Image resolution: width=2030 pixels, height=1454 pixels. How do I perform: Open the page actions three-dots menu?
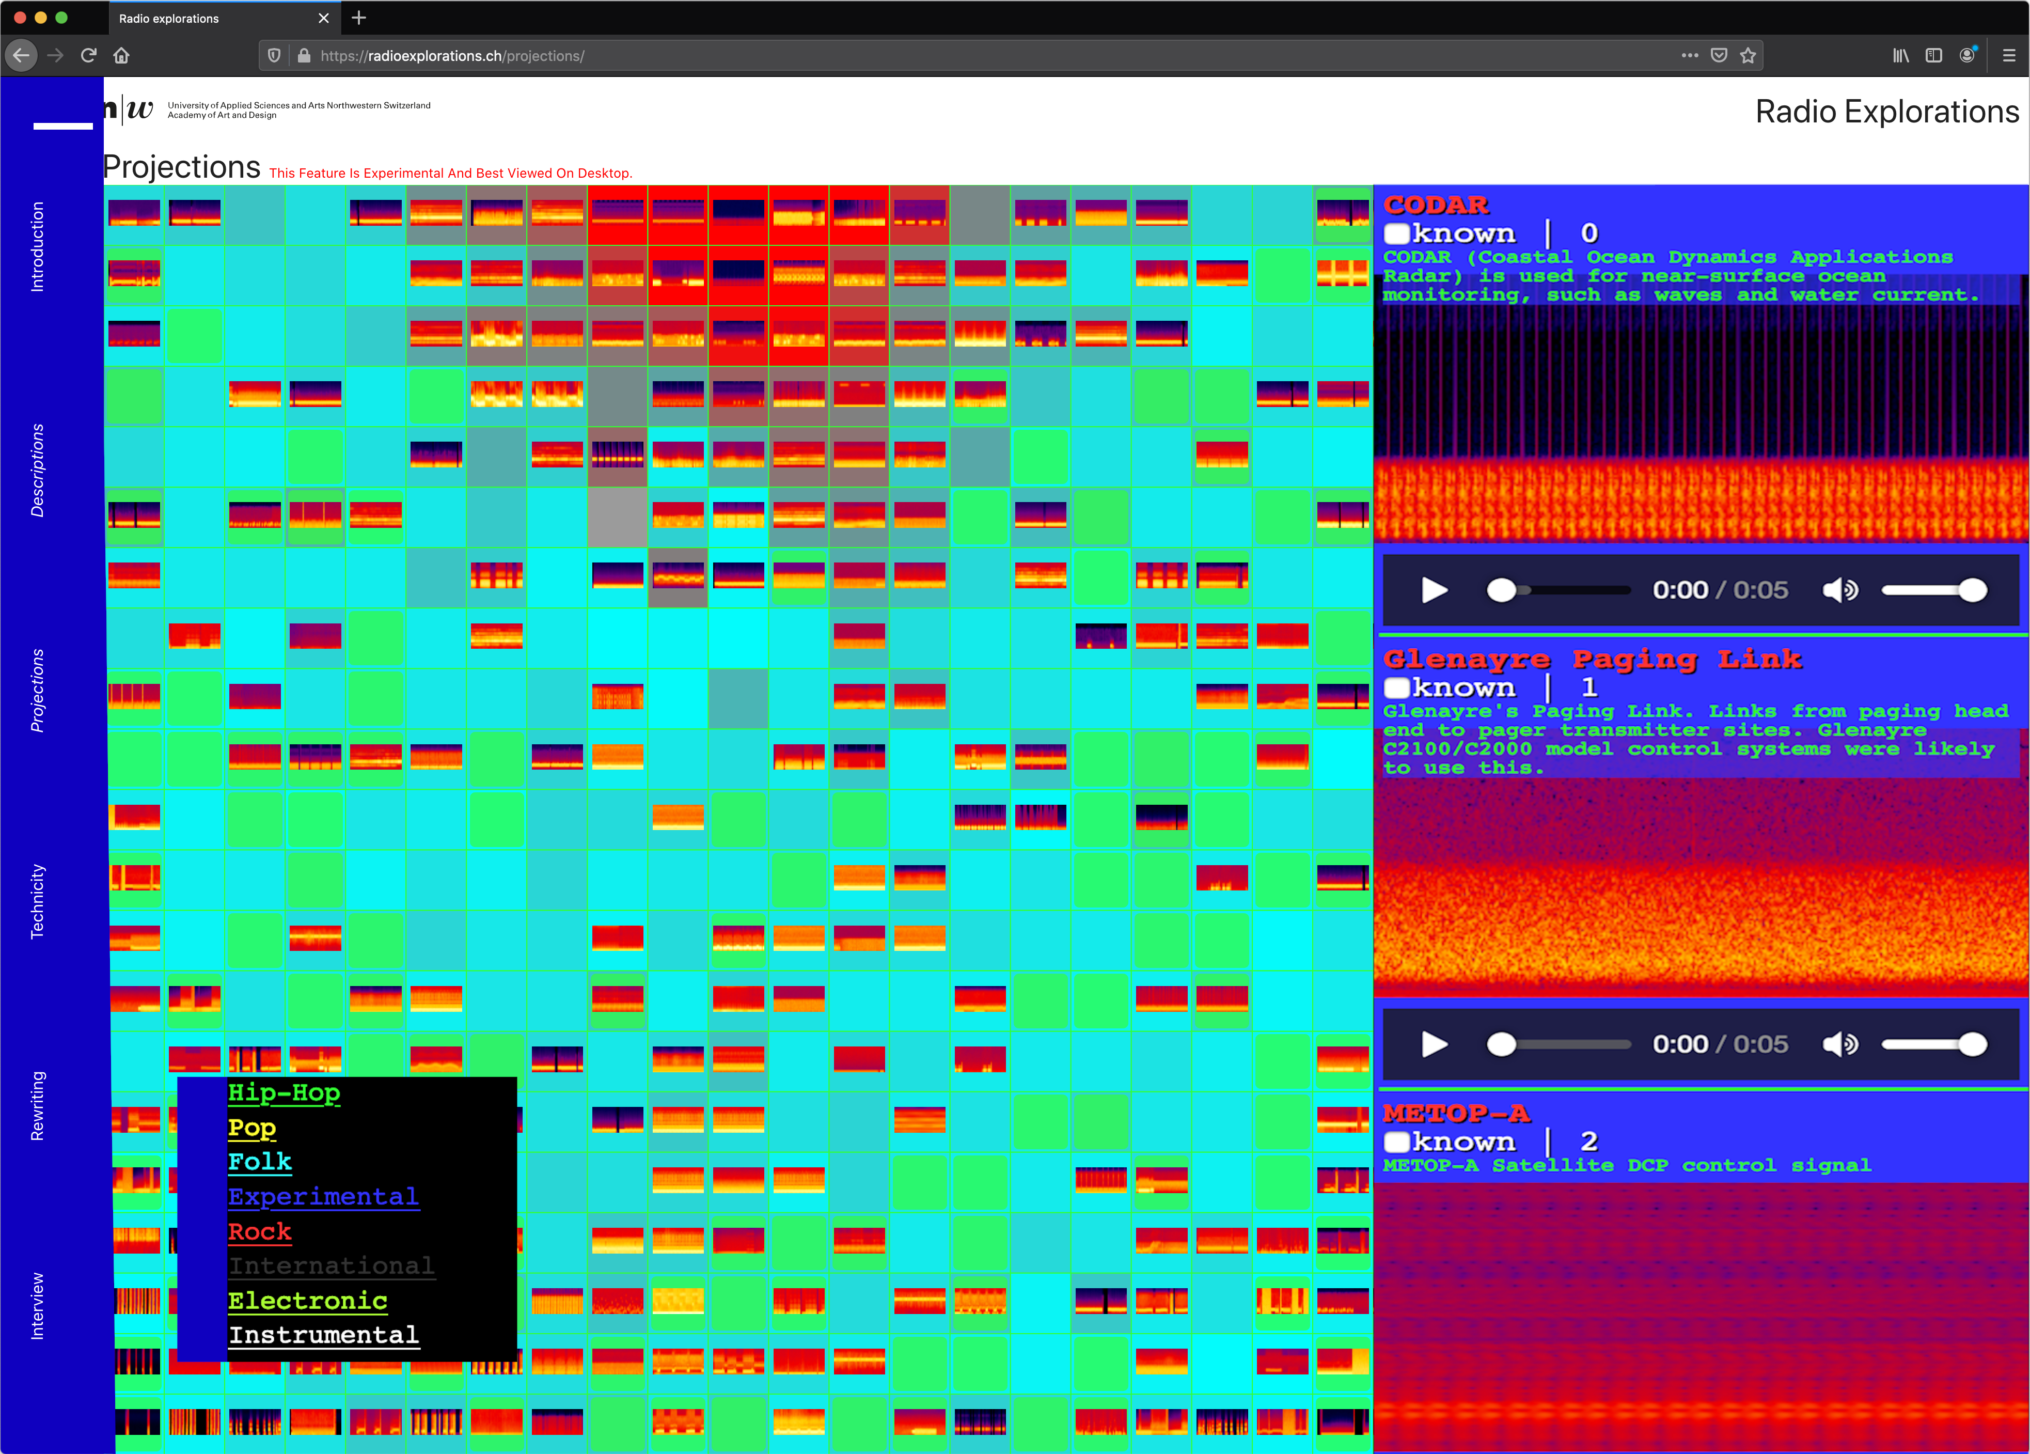1689,55
